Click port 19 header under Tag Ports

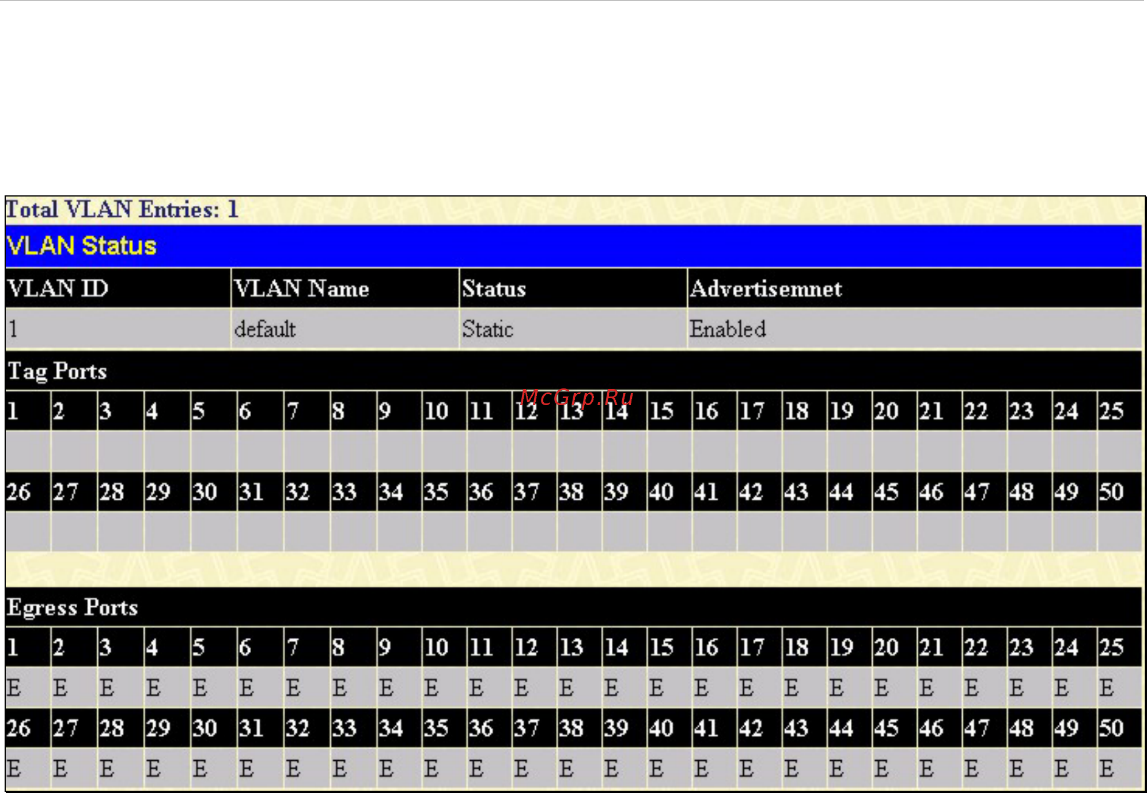point(849,411)
